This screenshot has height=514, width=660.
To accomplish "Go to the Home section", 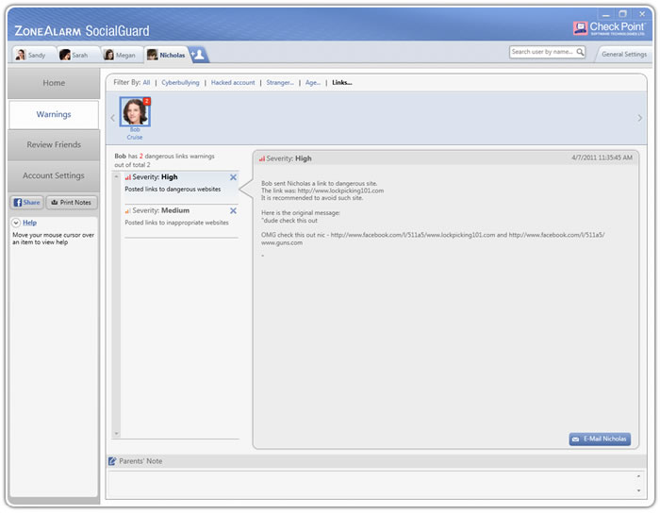I will click(x=54, y=83).
